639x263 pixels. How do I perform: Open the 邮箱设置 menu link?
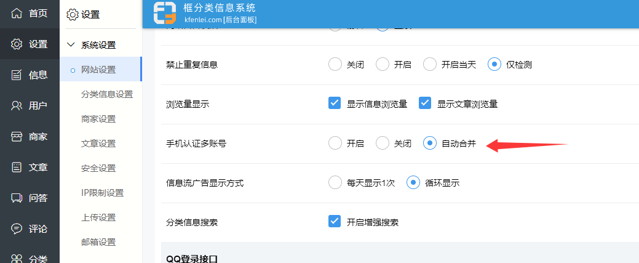(98, 242)
